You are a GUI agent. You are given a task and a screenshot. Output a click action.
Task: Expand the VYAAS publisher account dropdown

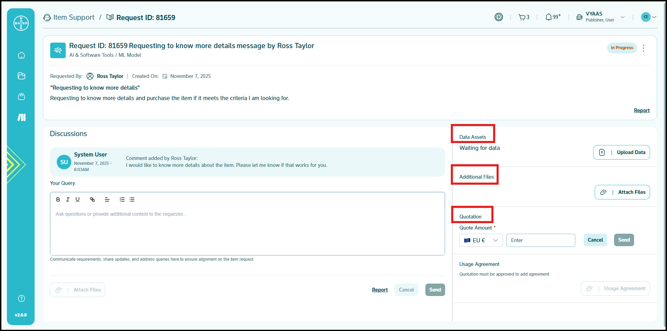pos(622,17)
